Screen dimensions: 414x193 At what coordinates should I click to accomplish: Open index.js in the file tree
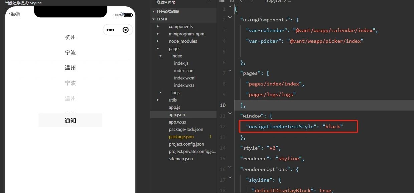(x=181, y=63)
